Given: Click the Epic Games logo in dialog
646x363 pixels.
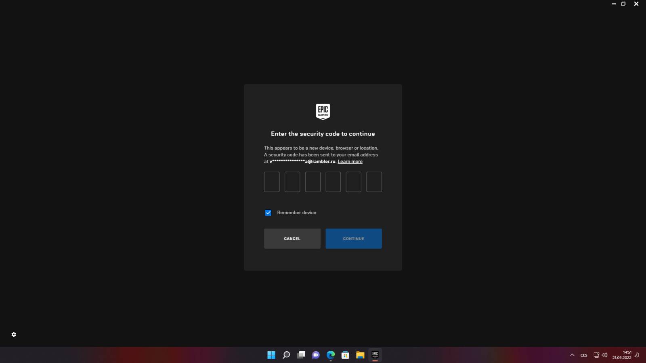Looking at the screenshot, I should 323,112.
